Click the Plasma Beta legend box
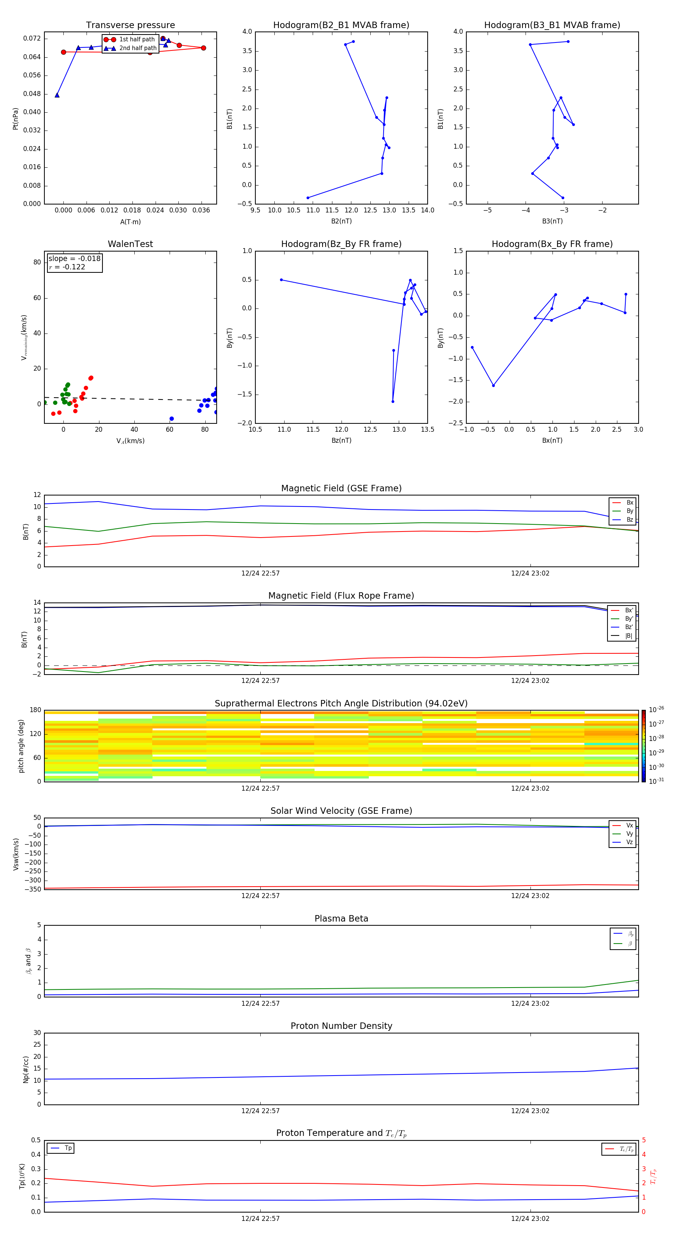Viewport: 683px width, 1252px height. [623, 939]
